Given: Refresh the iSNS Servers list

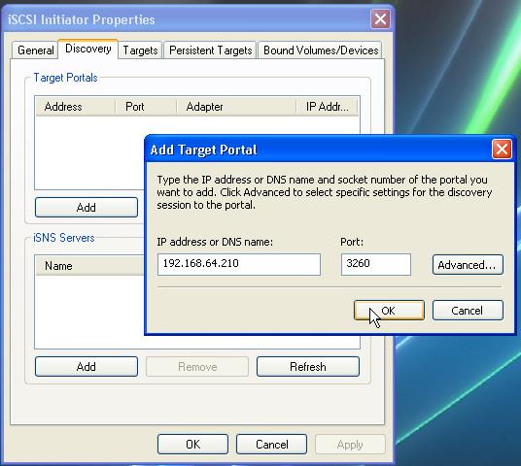Looking at the screenshot, I should (x=308, y=366).
